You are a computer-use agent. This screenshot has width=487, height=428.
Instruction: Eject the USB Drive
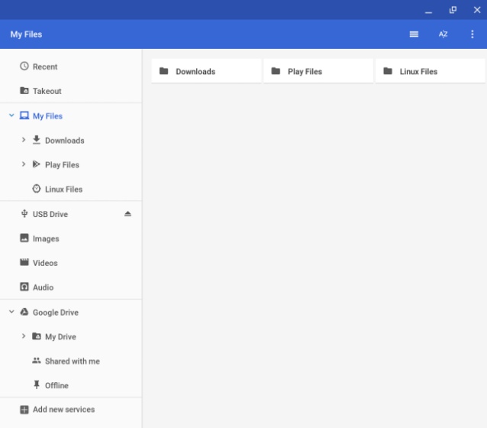pyautogui.click(x=127, y=214)
